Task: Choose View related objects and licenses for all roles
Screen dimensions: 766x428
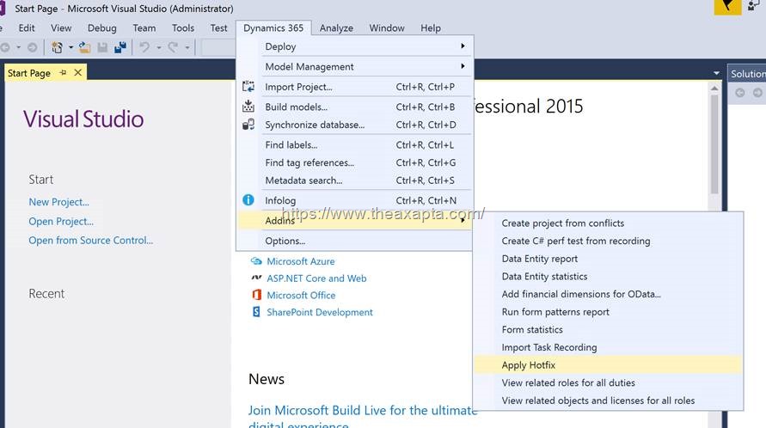Action: [608, 400]
